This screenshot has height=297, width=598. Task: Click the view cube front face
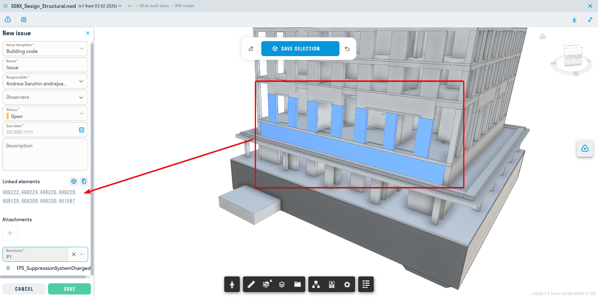point(573,57)
